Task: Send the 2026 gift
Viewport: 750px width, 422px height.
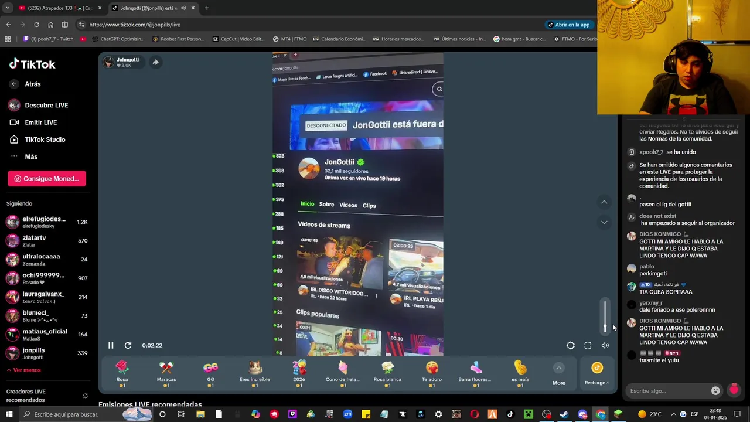Action: tap(299, 373)
